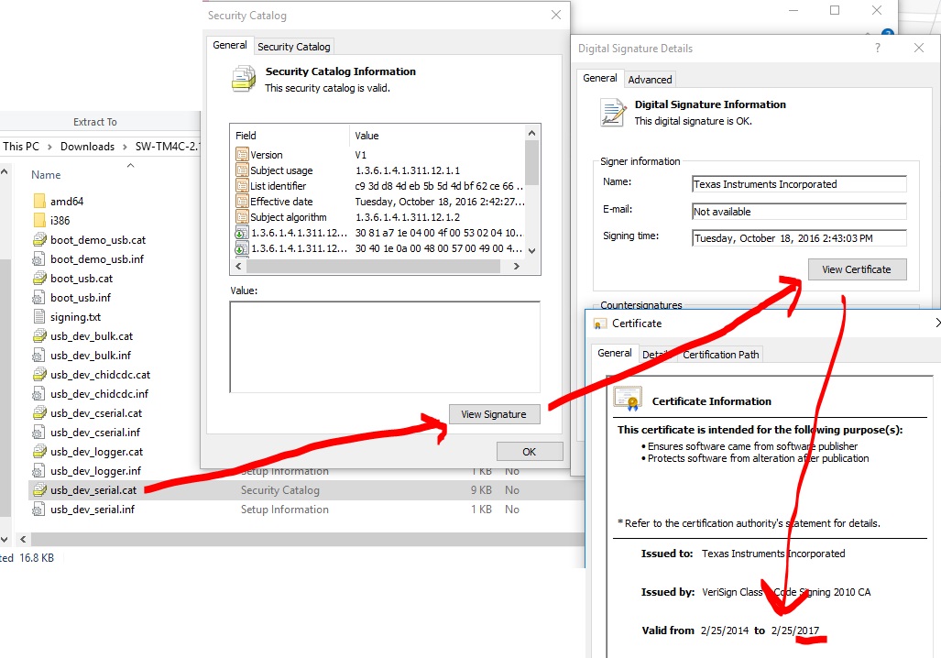Click the boot_demo_usb.inf file icon

point(39,258)
